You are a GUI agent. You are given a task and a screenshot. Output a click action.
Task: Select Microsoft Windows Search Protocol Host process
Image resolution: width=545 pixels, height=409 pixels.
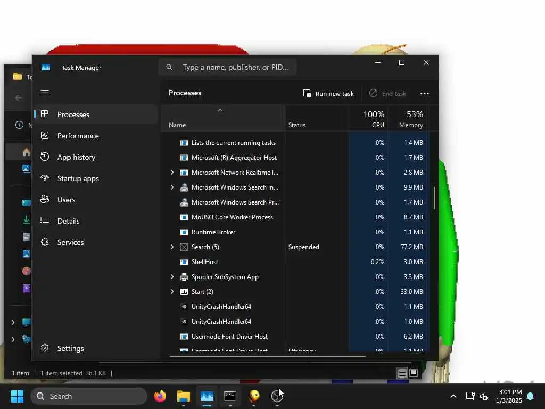[294, 202]
